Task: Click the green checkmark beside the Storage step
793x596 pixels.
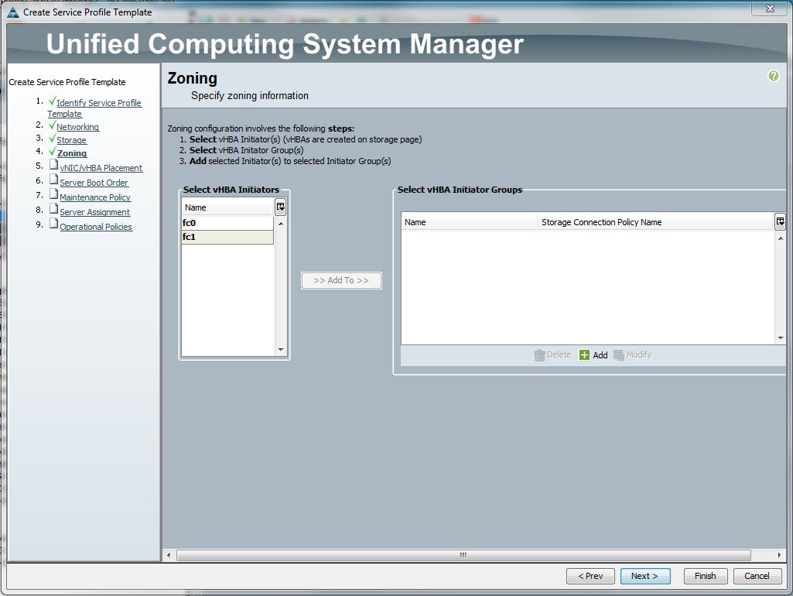Action: [x=53, y=140]
